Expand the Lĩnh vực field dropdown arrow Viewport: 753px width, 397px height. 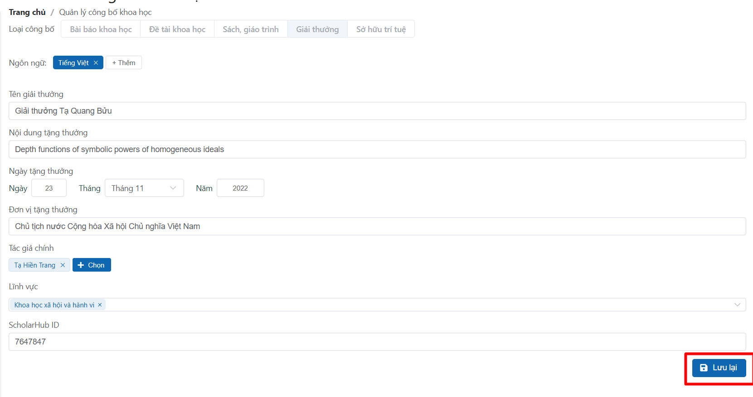(737, 305)
